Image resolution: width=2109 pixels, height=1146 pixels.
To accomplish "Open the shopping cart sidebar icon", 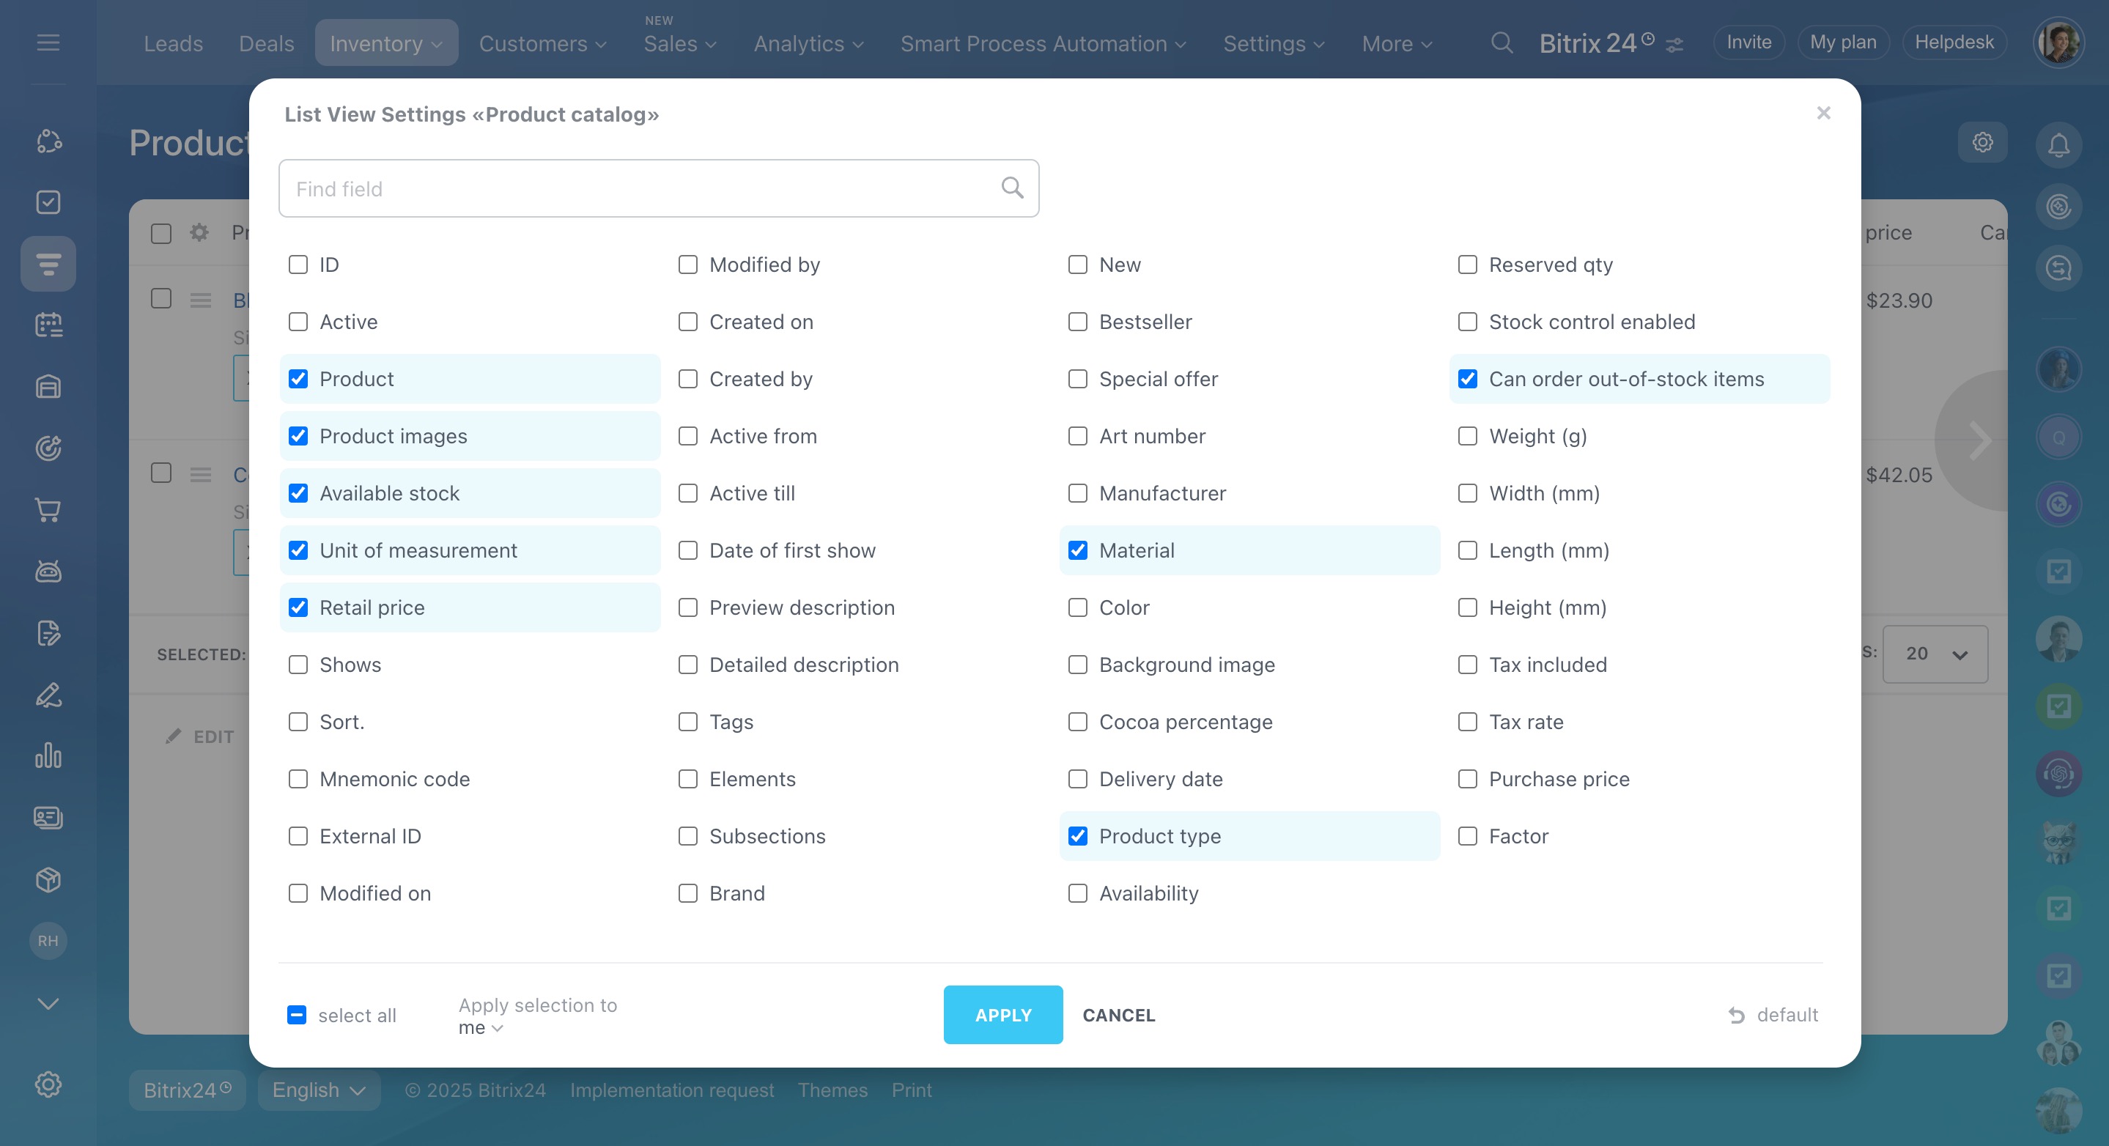I will pos(48,510).
